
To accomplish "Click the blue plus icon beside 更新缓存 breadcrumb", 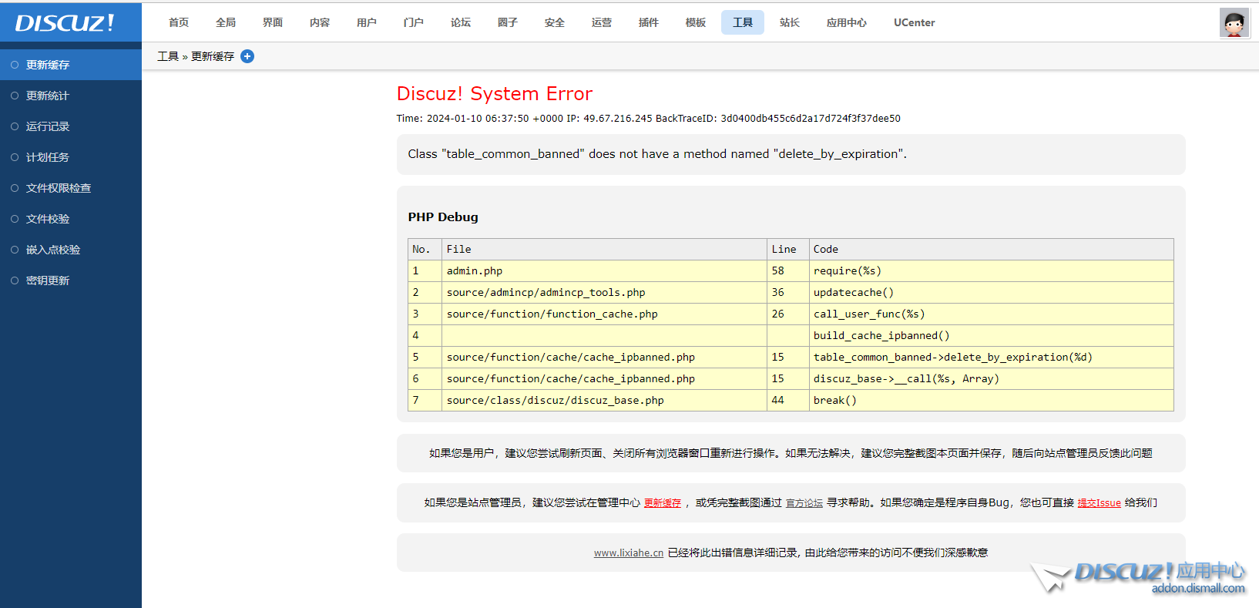I will [x=247, y=56].
